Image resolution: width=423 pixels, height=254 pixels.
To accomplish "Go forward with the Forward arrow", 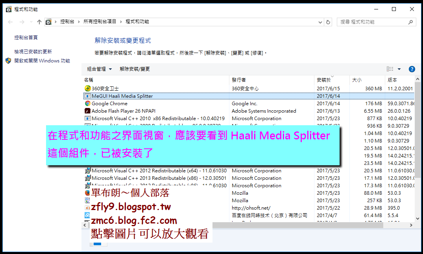I will [22, 22].
